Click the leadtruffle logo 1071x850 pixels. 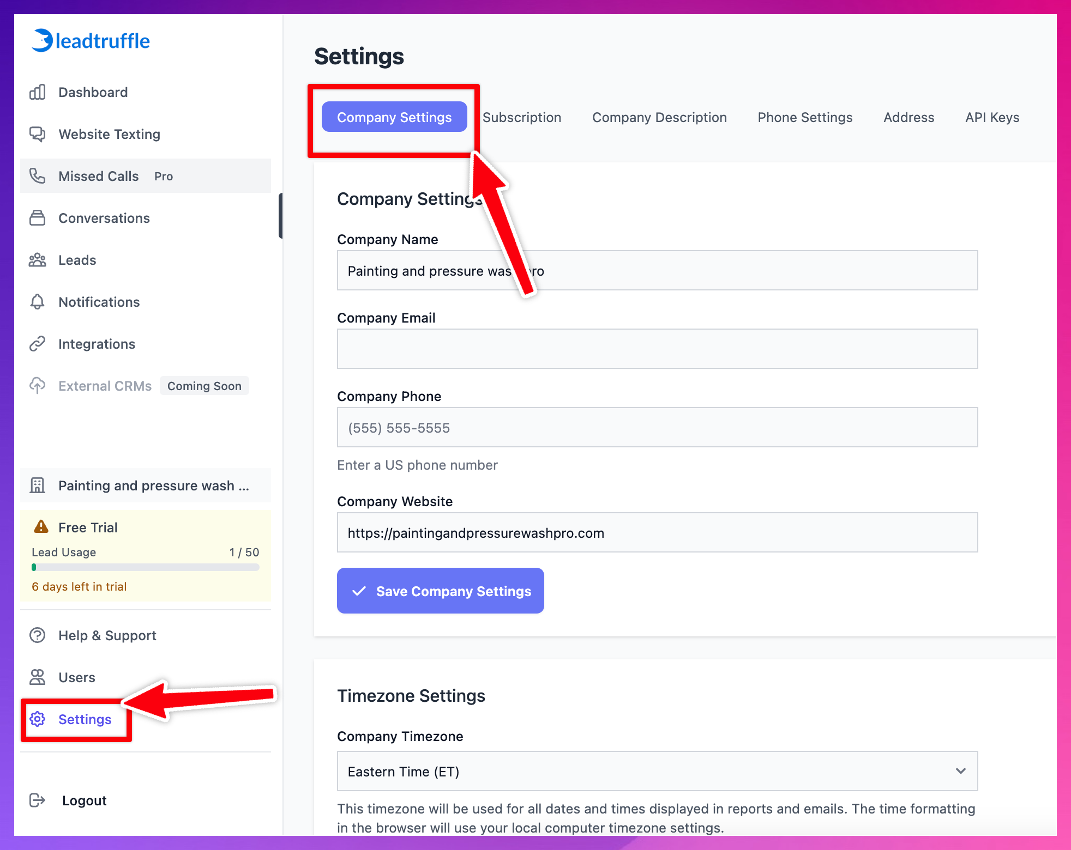(x=91, y=40)
